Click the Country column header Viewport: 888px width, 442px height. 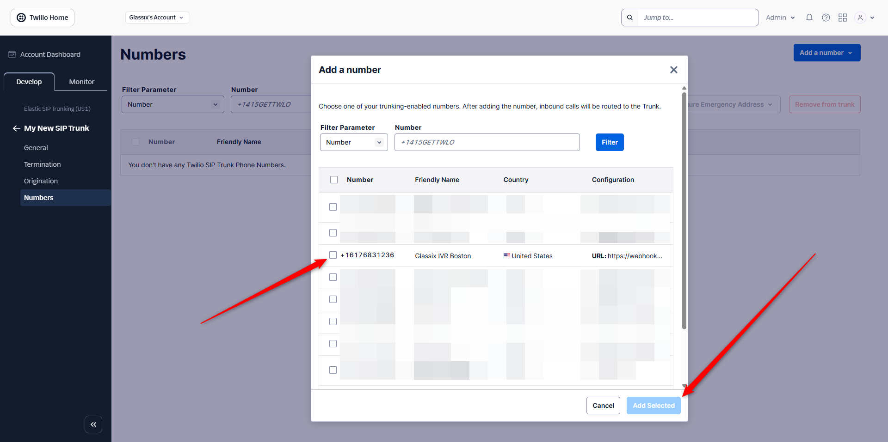(516, 180)
